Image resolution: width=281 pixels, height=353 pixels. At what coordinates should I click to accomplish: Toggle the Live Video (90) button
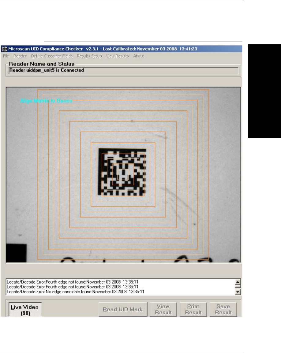point(25,310)
